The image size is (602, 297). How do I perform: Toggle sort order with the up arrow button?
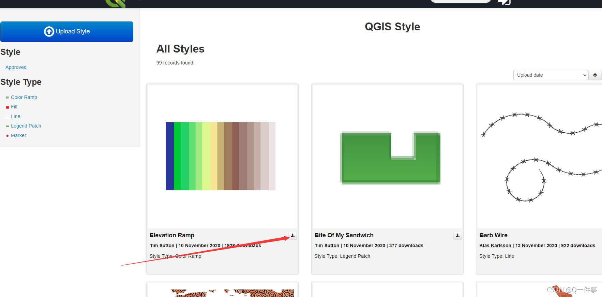point(595,75)
